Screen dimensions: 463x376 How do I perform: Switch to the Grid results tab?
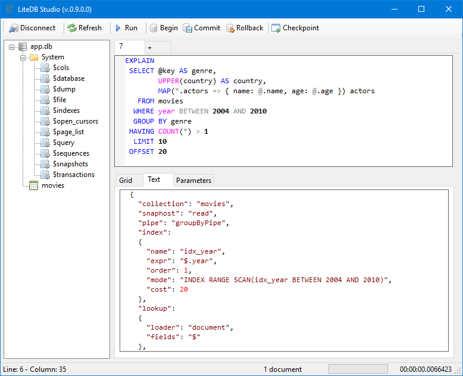coord(126,180)
